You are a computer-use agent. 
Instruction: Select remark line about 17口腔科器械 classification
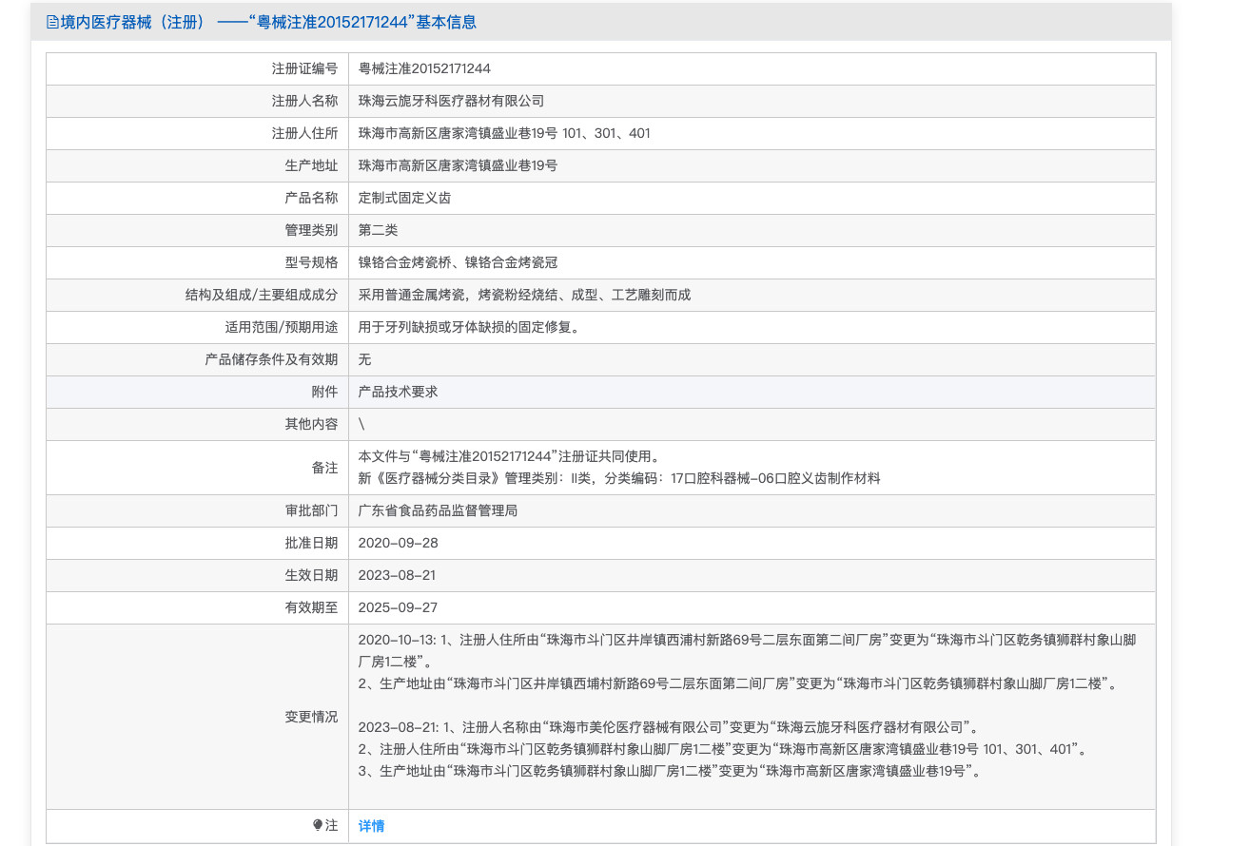[619, 478]
